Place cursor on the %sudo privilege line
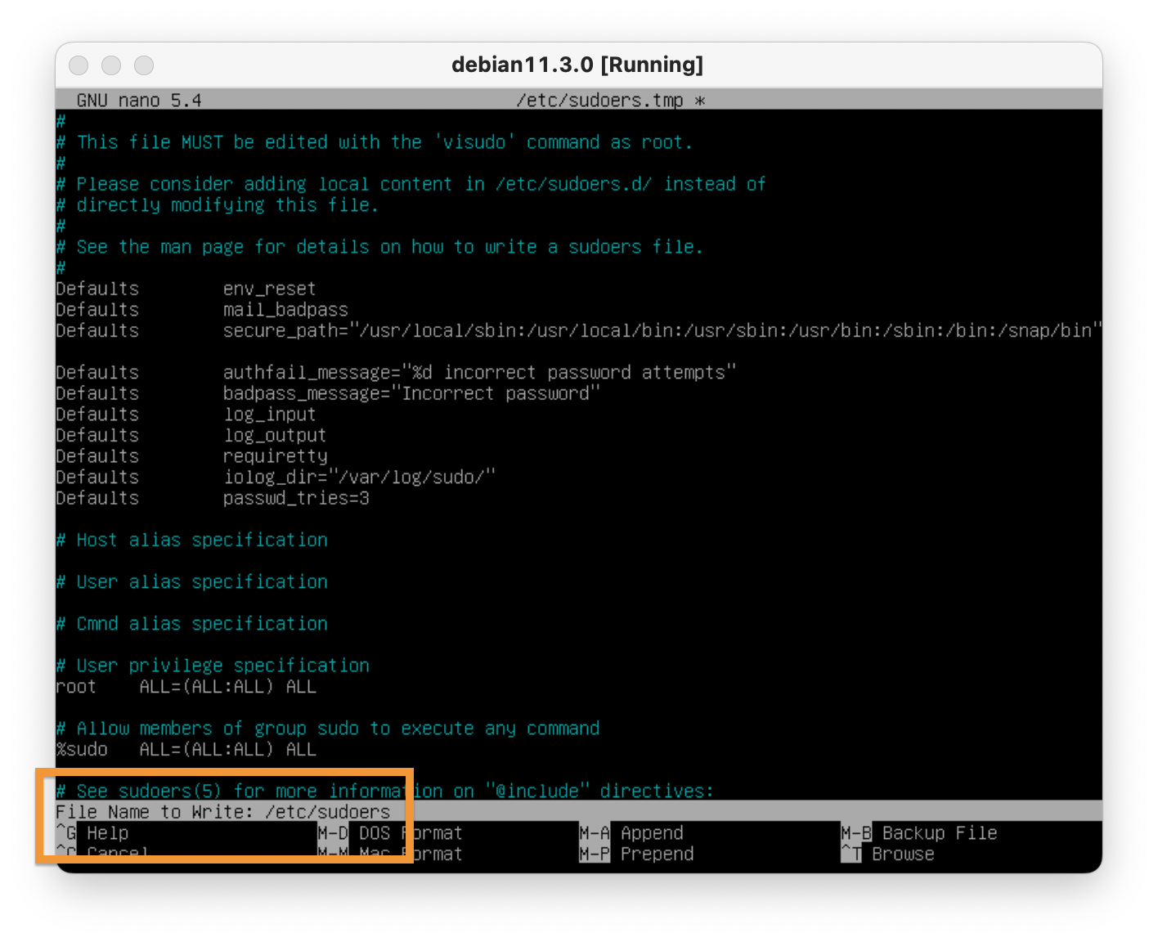Screen dimensions: 1158x942 tap(186, 750)
